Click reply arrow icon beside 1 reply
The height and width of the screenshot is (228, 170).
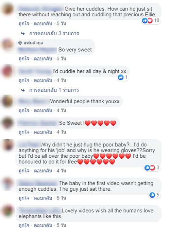coord(23,90)
